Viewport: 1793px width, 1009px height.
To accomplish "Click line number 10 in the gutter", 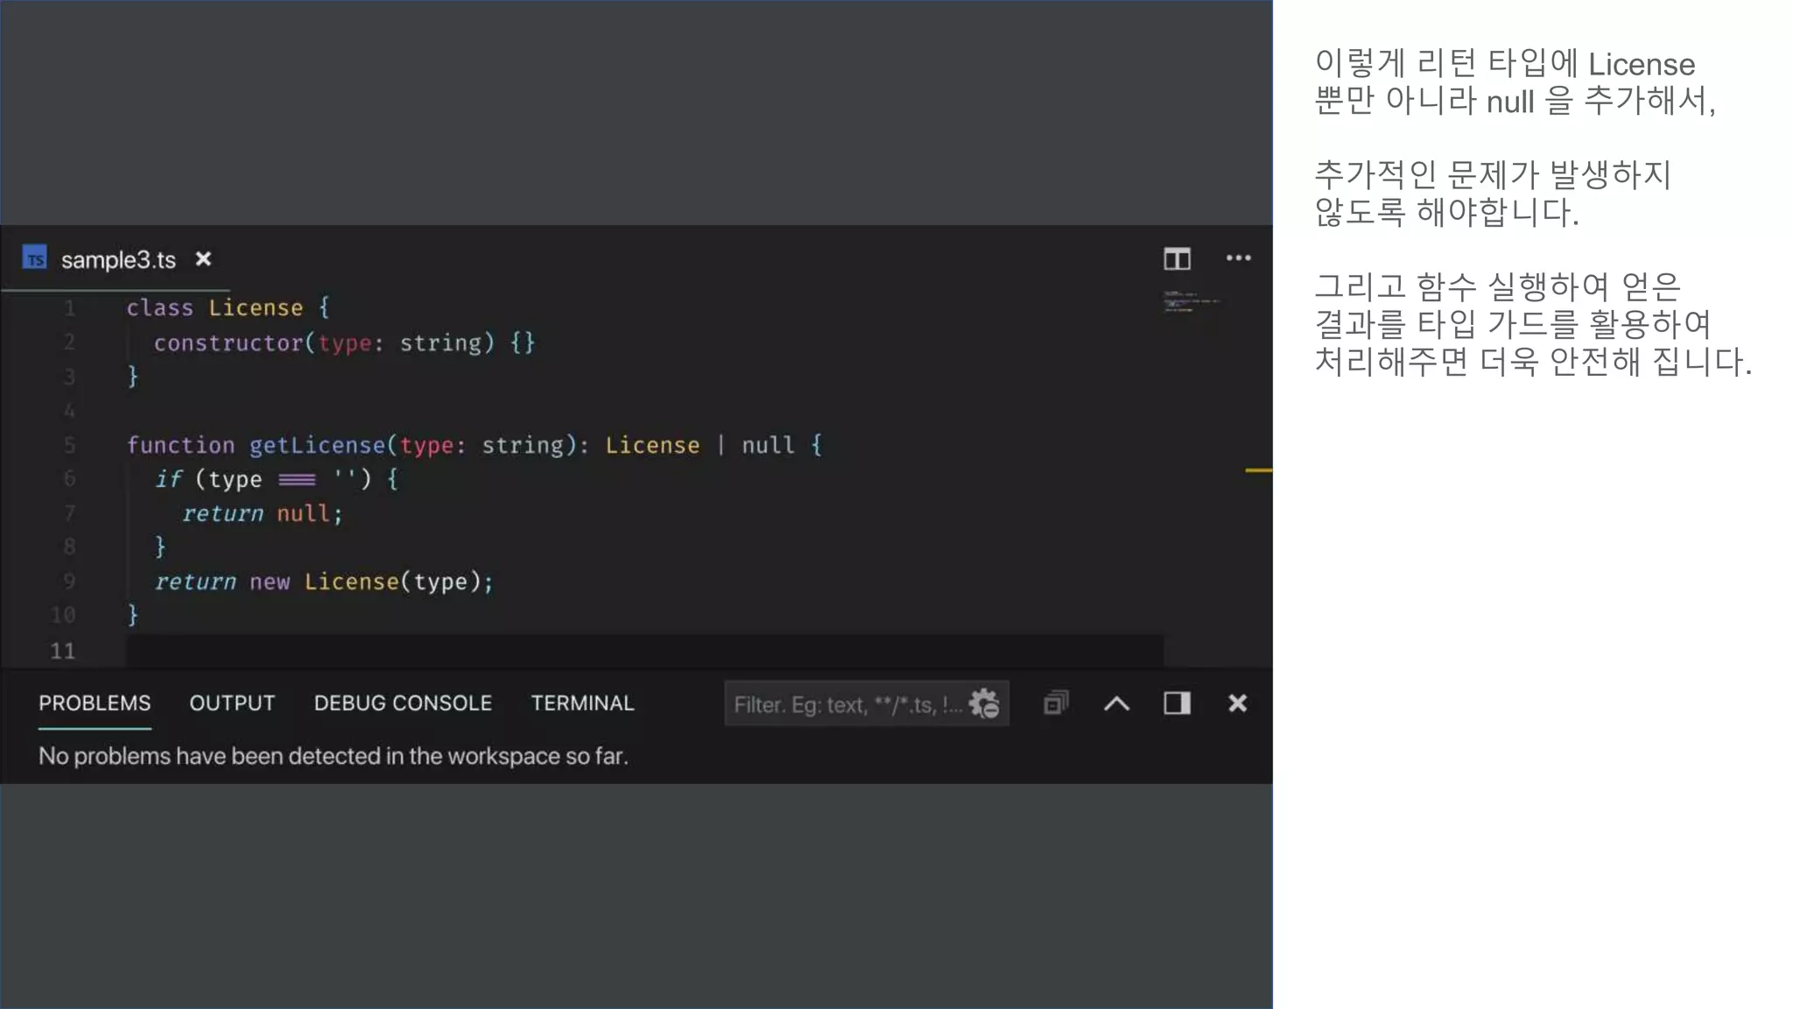I will tap(62, 616).
